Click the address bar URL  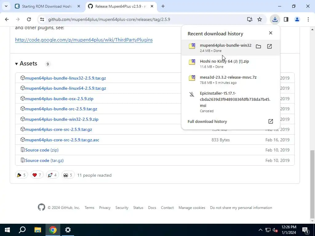click(x=109, y=19)
